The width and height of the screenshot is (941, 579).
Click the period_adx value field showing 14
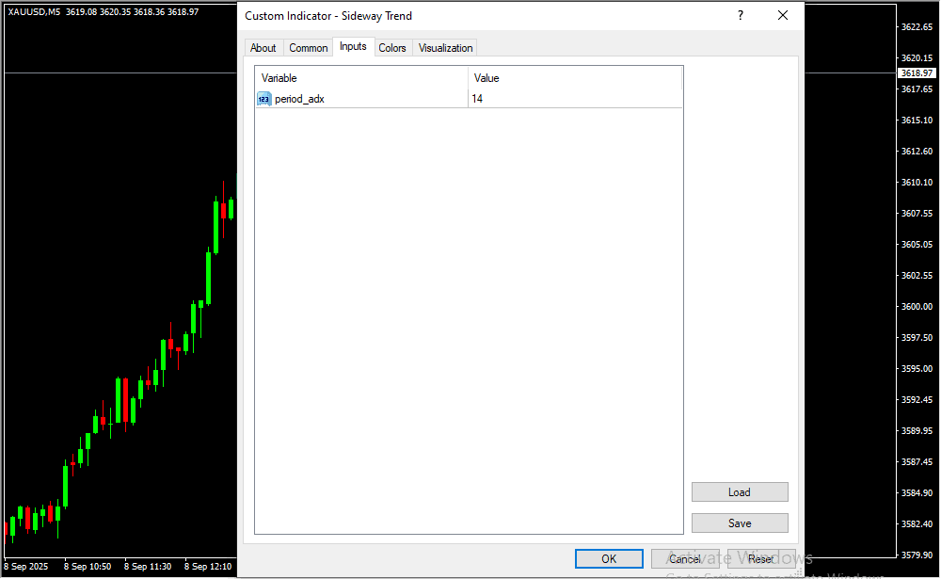tap(574, 99)
